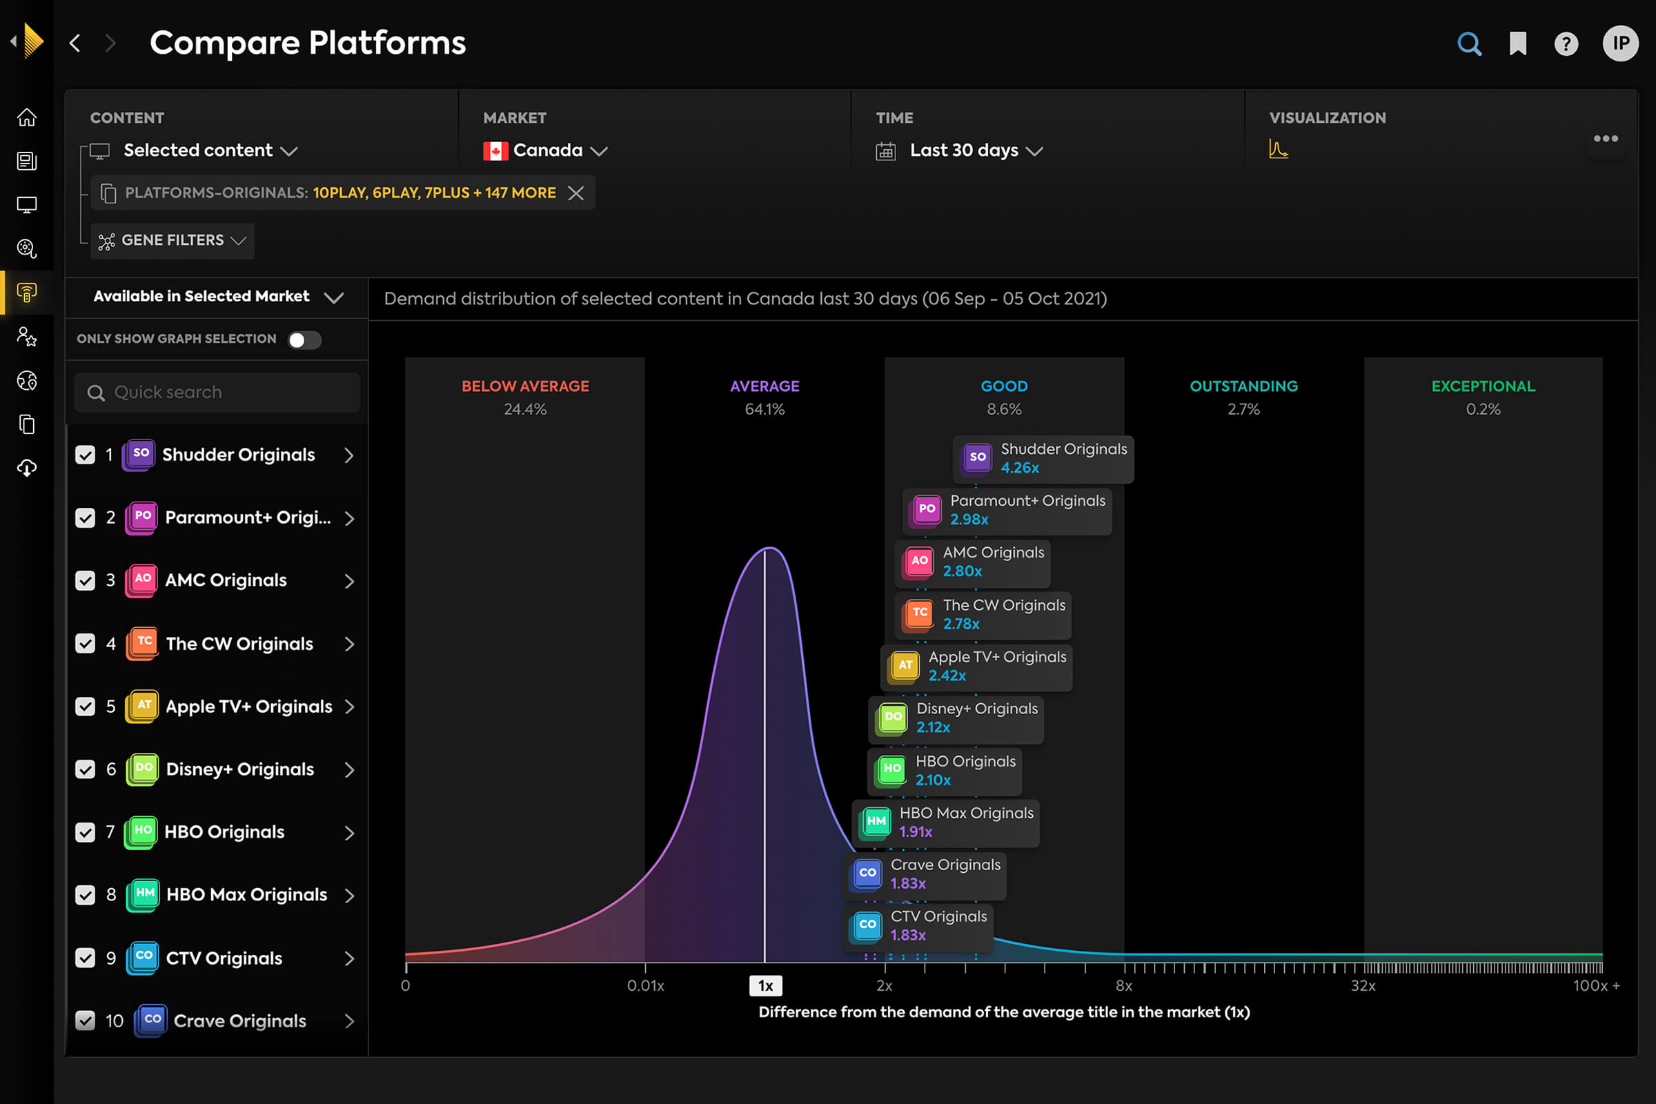Image resolution: width=1656 pixels, height=1104 pixels.
Task: Select the distribution chart visualization icon
Action: click(x=1278, y=149)
